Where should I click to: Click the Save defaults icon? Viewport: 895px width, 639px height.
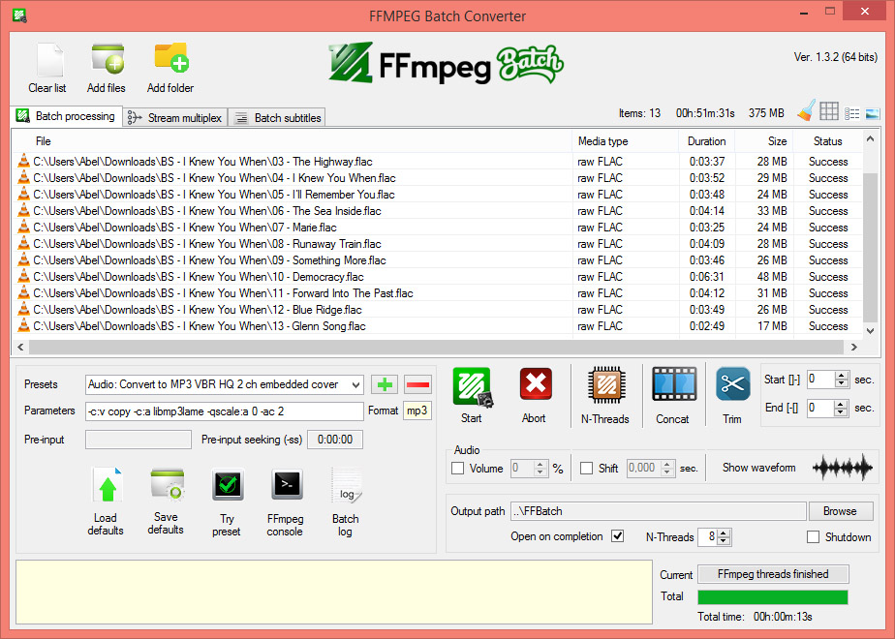pos(168,485)
